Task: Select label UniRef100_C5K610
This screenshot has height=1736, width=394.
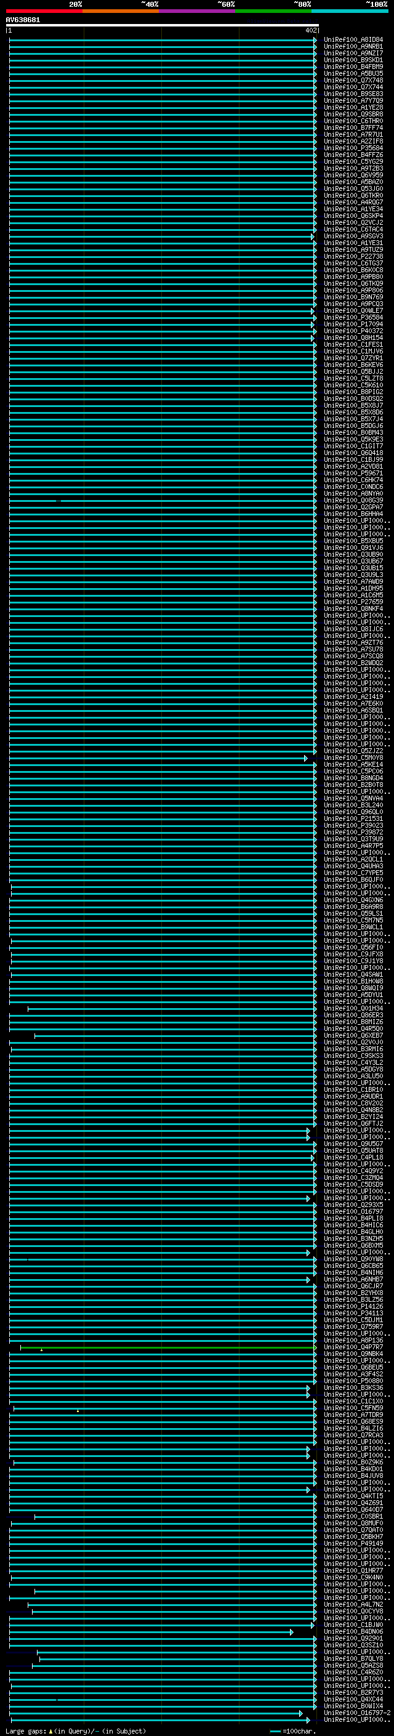Action: (x=353, y=386)
